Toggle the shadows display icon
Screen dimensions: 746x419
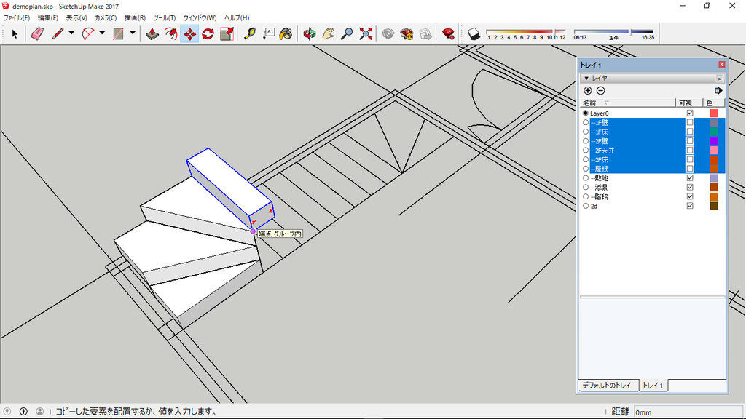[x=474, y=33]
